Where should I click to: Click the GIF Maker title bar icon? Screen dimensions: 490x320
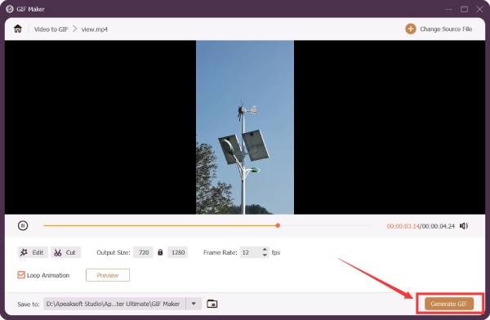pos(10,9)
